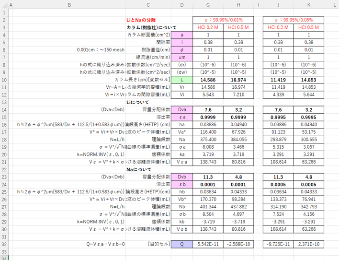Click note '0.001cm：~150 mesh'

click(x=101, y=50)
